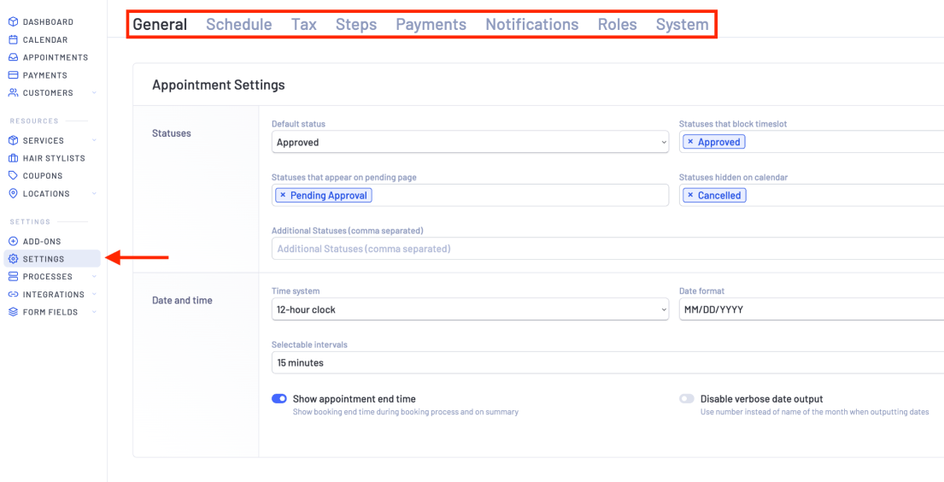Click inside Statuses that appear on pending page field
The width and height of the screenshot is (944, 482).
(470, 195)
